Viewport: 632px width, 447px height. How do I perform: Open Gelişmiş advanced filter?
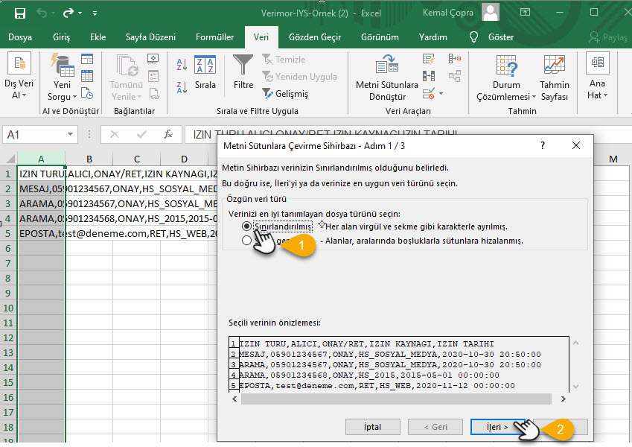[x=285, y=94]
